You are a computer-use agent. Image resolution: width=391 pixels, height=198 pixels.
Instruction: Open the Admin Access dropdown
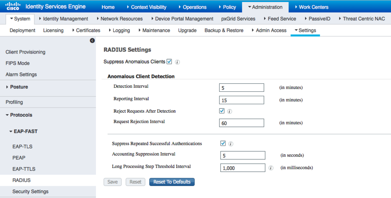click(269, 31)
